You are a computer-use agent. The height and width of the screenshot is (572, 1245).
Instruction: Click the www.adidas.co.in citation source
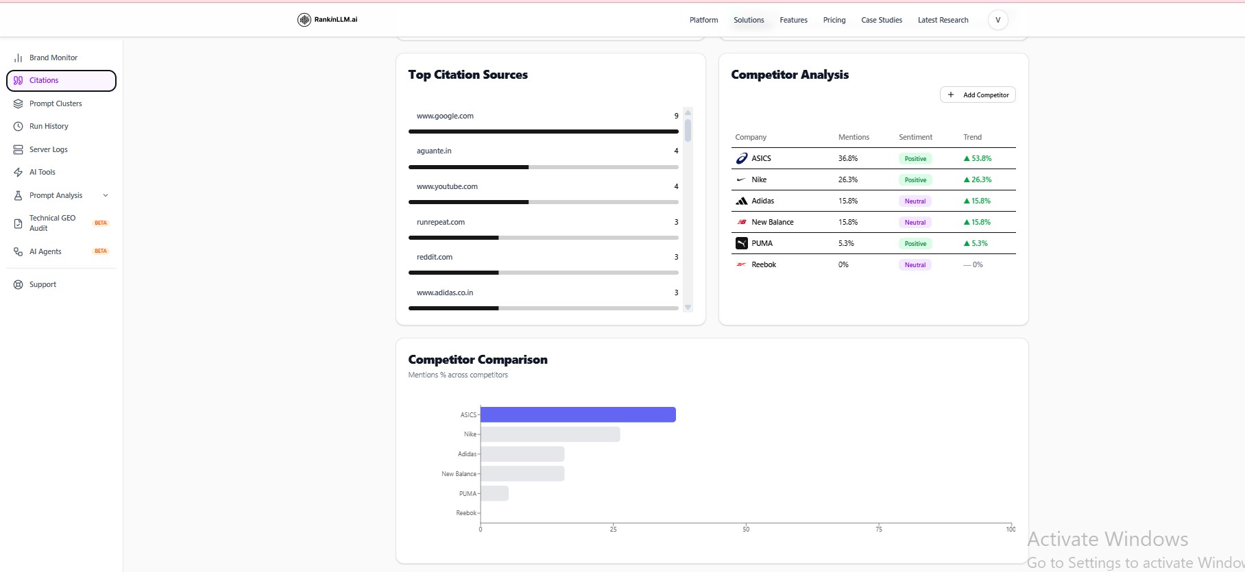pyautogui.click(x=445, y=293)
